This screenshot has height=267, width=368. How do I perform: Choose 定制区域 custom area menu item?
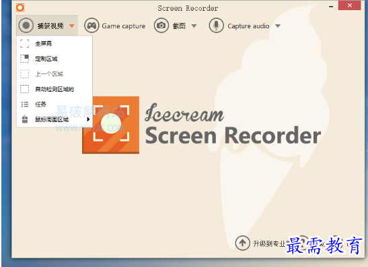tap(54, 59)
